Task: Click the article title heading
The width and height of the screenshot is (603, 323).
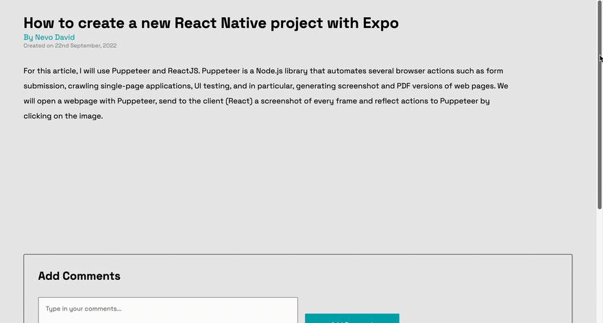Action: pos(211,23)
